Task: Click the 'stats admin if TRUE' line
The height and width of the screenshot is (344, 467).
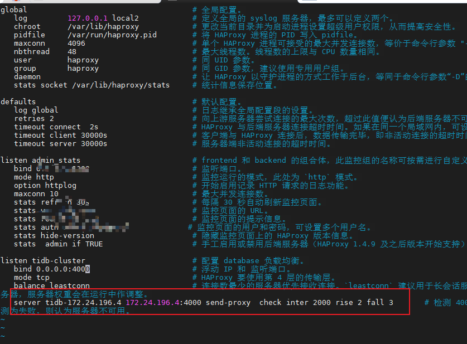Action: click(59, 244)
